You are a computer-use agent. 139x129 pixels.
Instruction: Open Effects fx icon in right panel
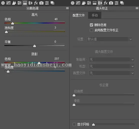click(x=106, y=3)
